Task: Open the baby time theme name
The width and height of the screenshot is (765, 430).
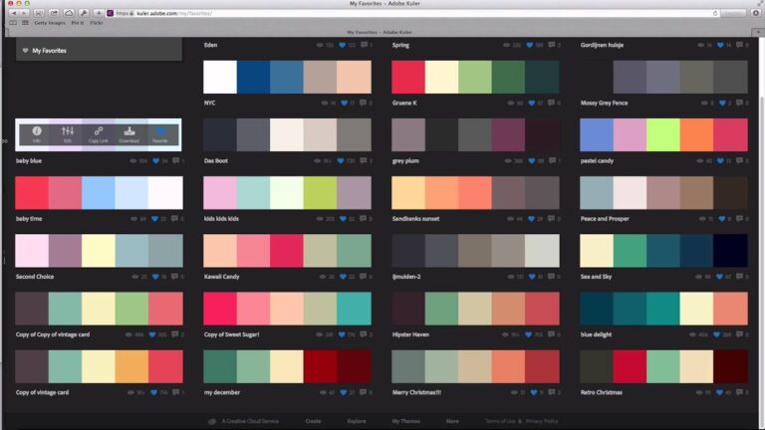Action: point(29,218)
